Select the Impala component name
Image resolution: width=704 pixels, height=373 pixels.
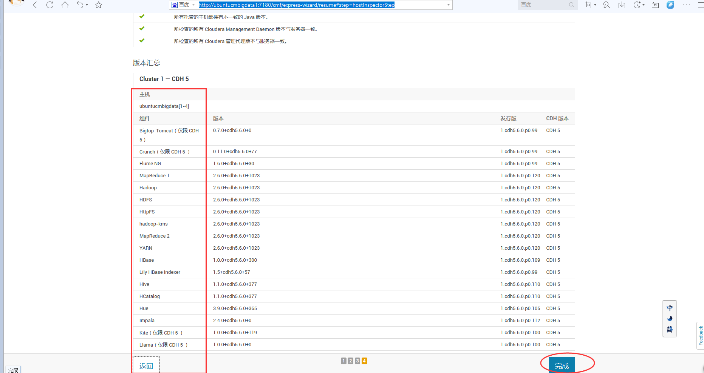click(x=147, y=320)
